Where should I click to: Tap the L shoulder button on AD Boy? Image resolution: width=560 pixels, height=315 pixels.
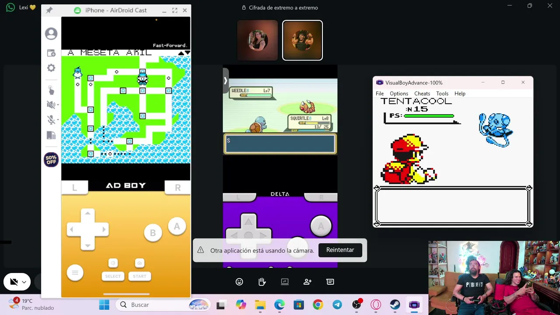(74, 187)
